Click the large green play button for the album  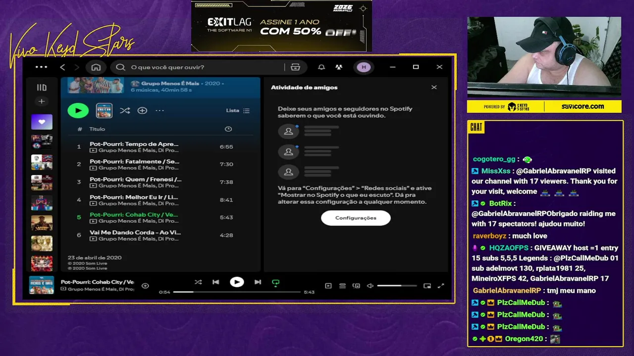78,111
